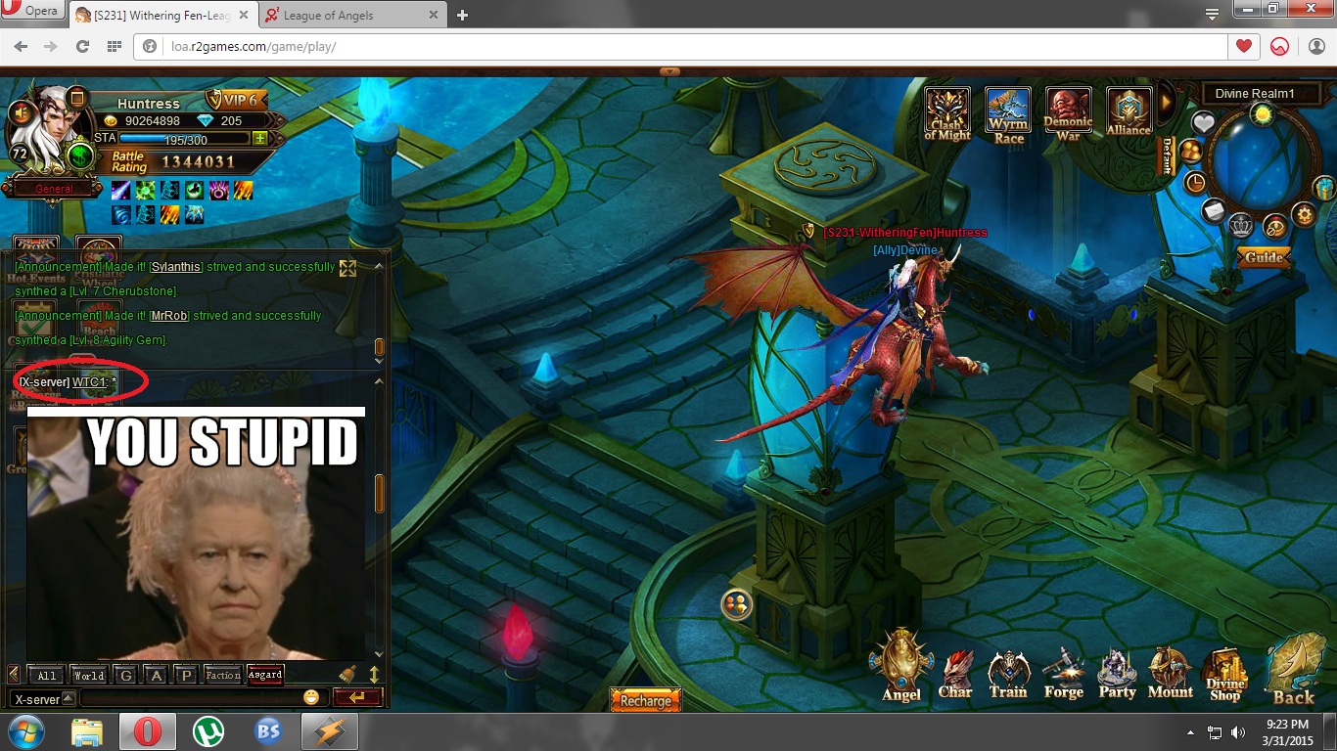Open the mail envelope icon

1214,210
